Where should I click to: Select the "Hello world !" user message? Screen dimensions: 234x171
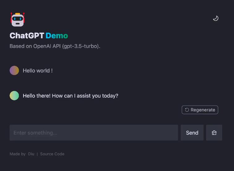pos(38,71)
